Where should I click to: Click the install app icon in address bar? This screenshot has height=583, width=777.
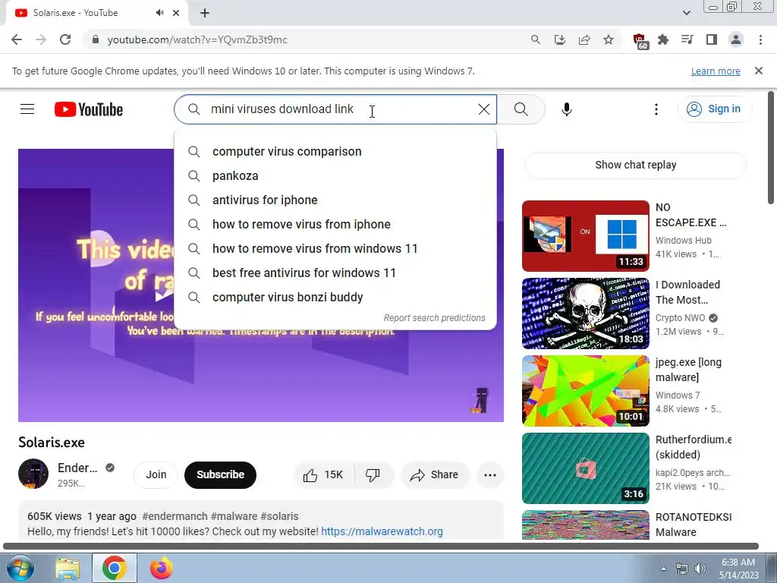(x=560, y=39)
